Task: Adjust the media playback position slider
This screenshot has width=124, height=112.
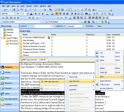Action: (x=48, y=18)
